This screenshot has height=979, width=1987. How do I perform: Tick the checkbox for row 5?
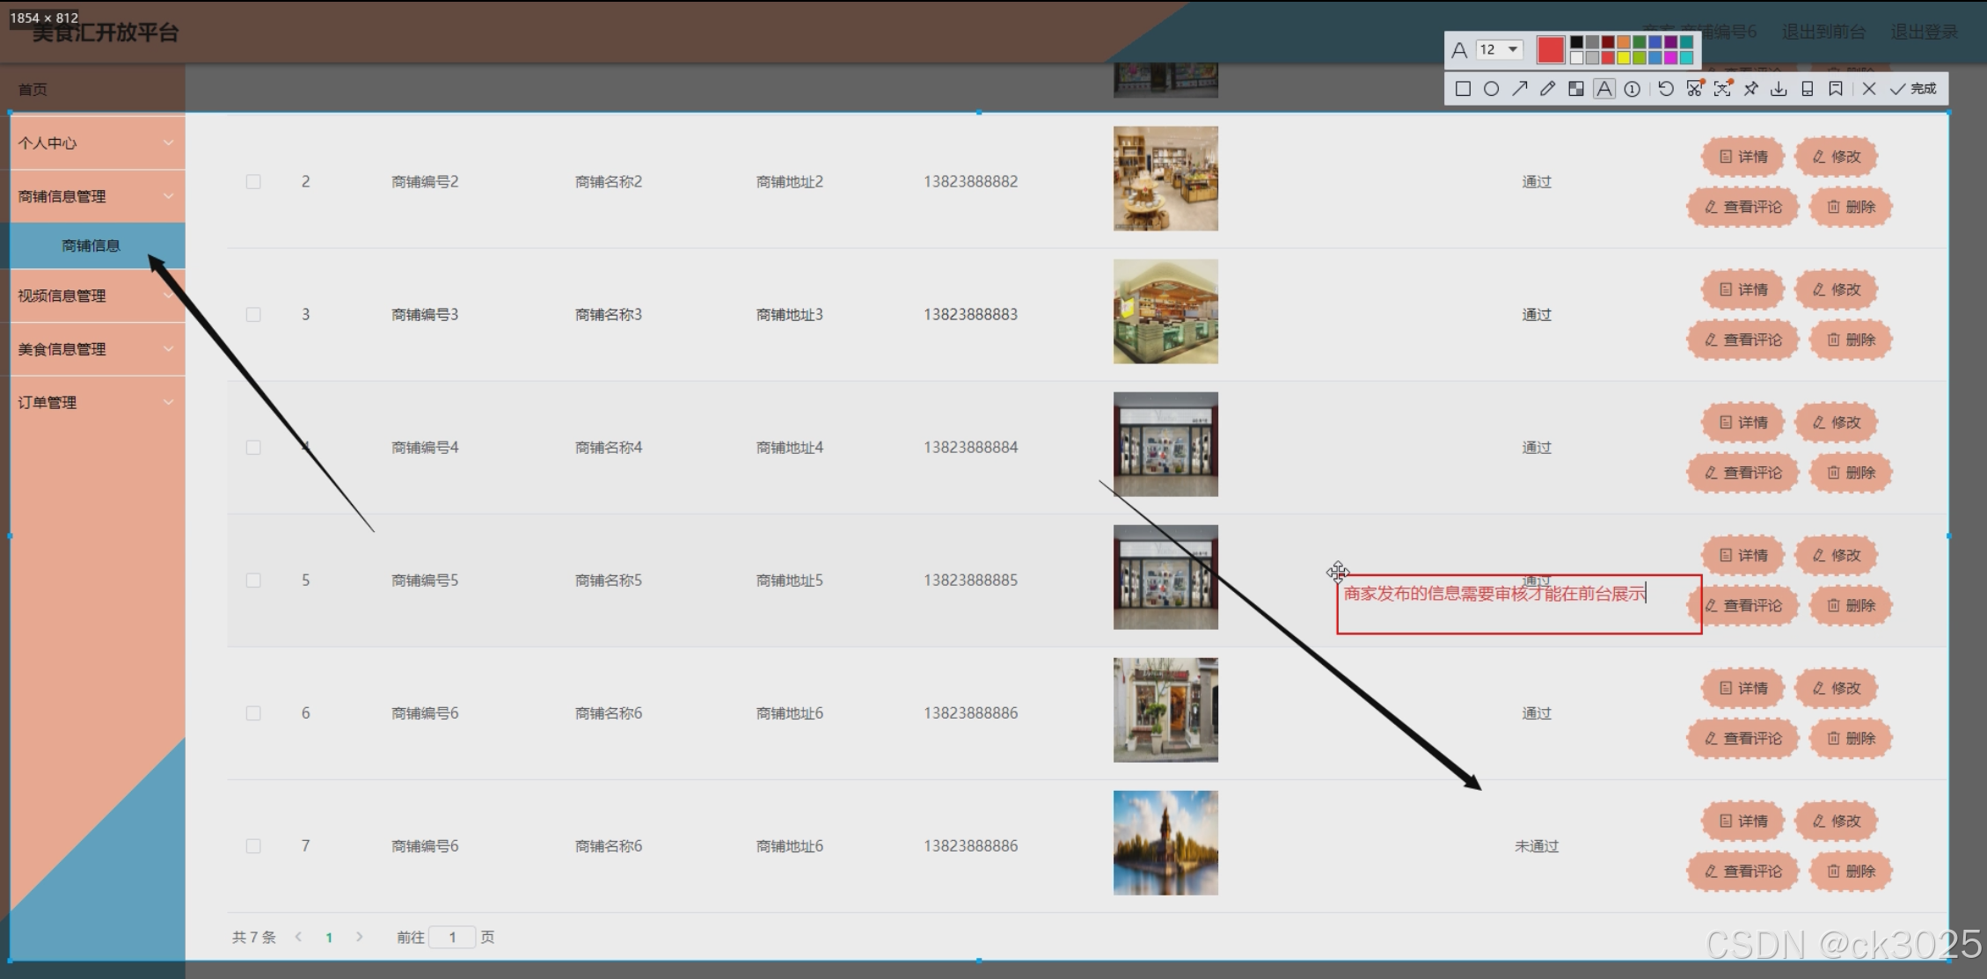(x=253, y=581)
